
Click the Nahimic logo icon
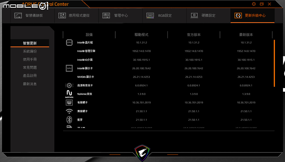[x=69, y=94]
